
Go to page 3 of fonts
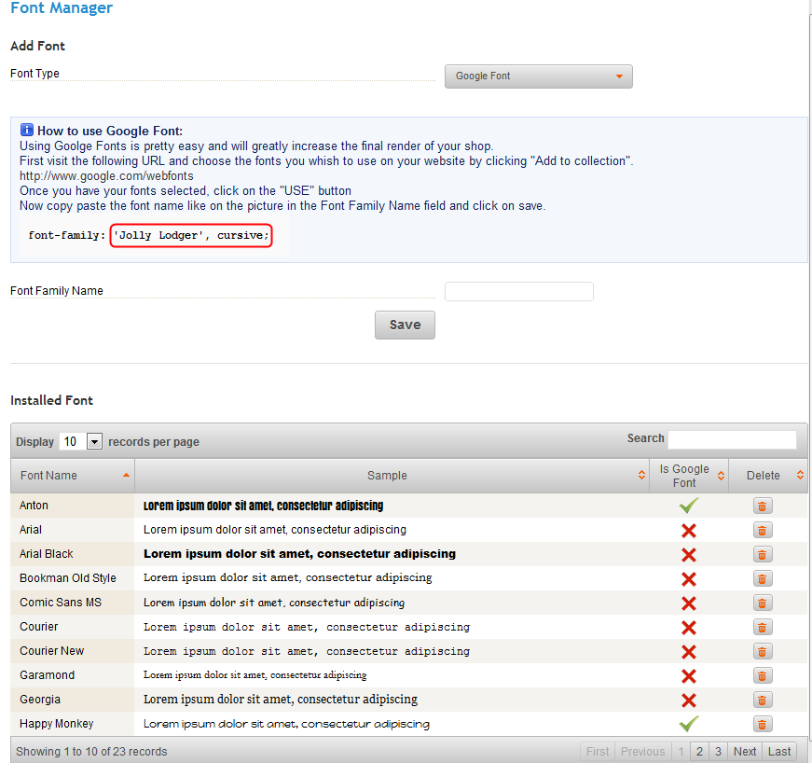pos(718,752)
